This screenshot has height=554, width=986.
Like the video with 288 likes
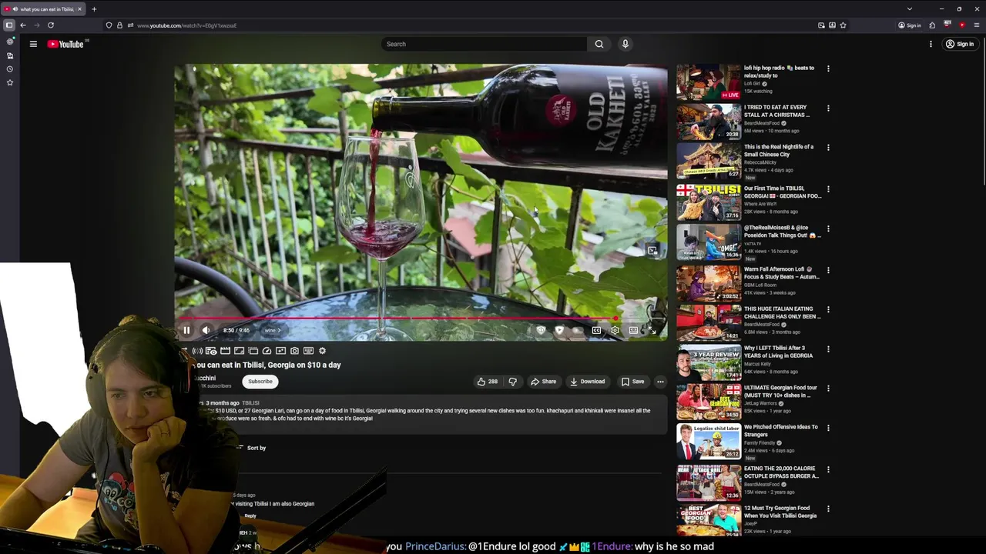click(487, 382)
